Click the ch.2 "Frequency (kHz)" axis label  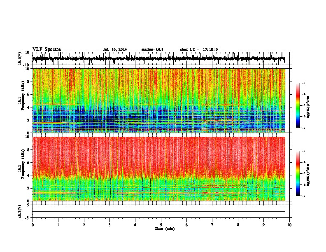[x=23, y=164]
